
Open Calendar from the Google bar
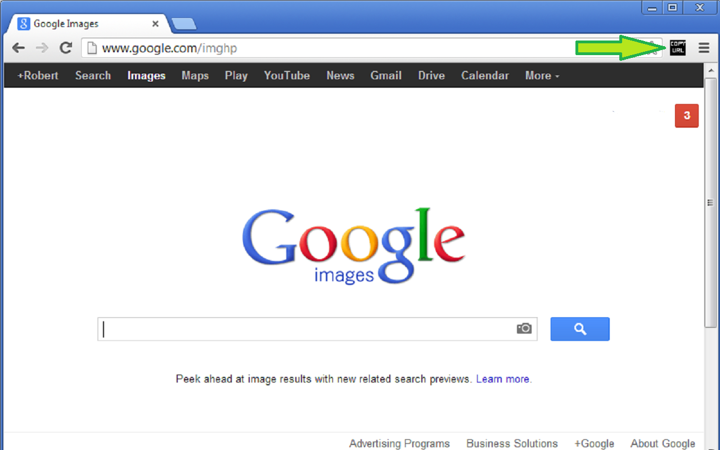coord(485,75)
